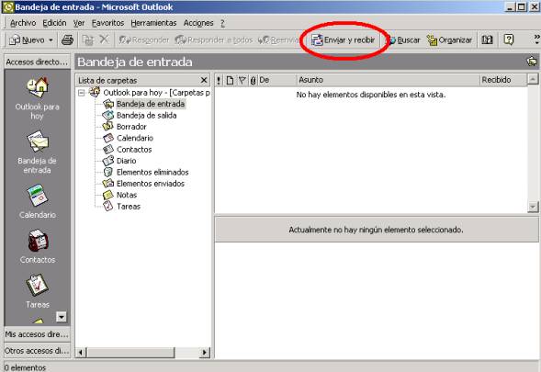
Task: Select the Notas folder
Action: (120, 195)
